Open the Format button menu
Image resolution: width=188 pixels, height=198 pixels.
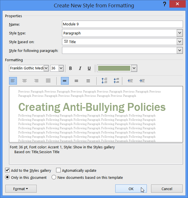[21, 189]
